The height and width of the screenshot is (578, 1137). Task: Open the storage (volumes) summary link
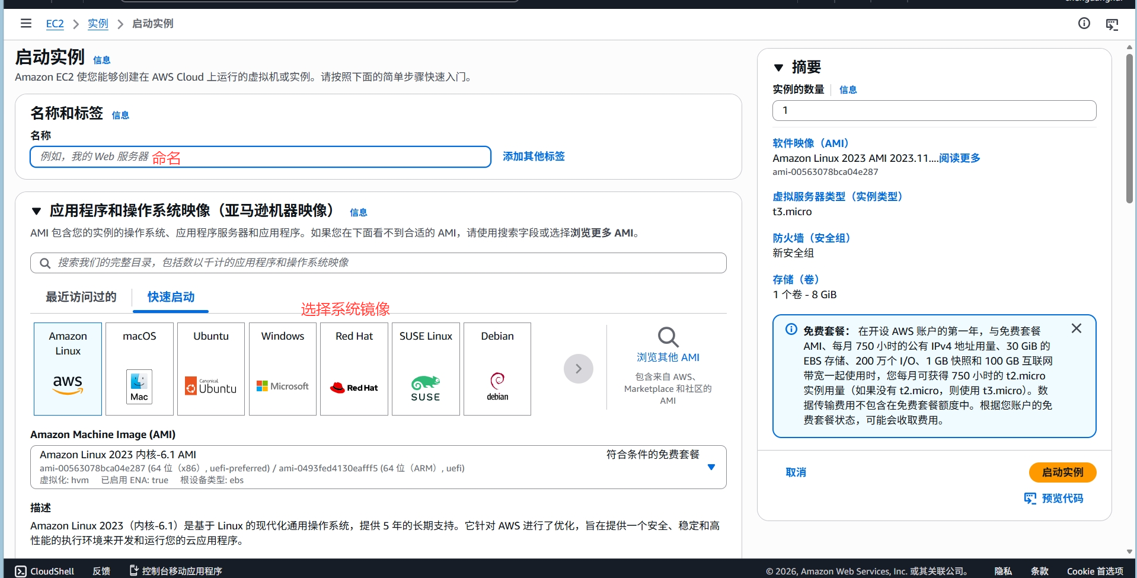(796, 280)
